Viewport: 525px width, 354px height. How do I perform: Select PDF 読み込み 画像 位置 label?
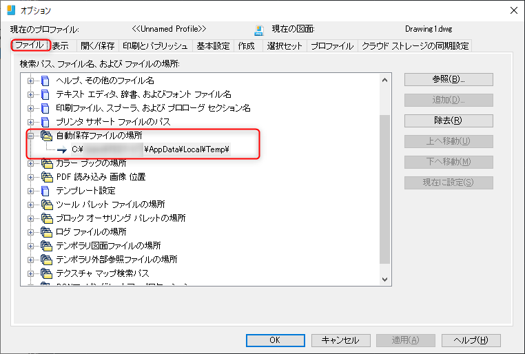pos(101,177)
